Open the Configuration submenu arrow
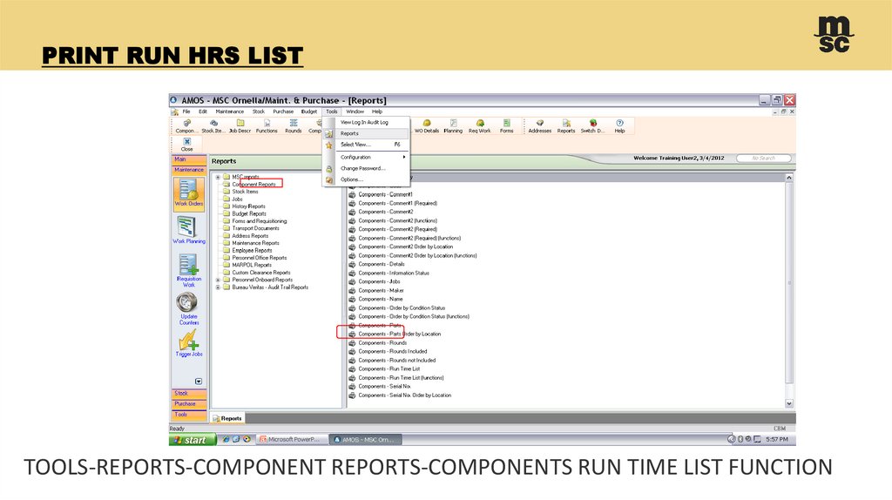892x500 pixels. pos(404,157)
